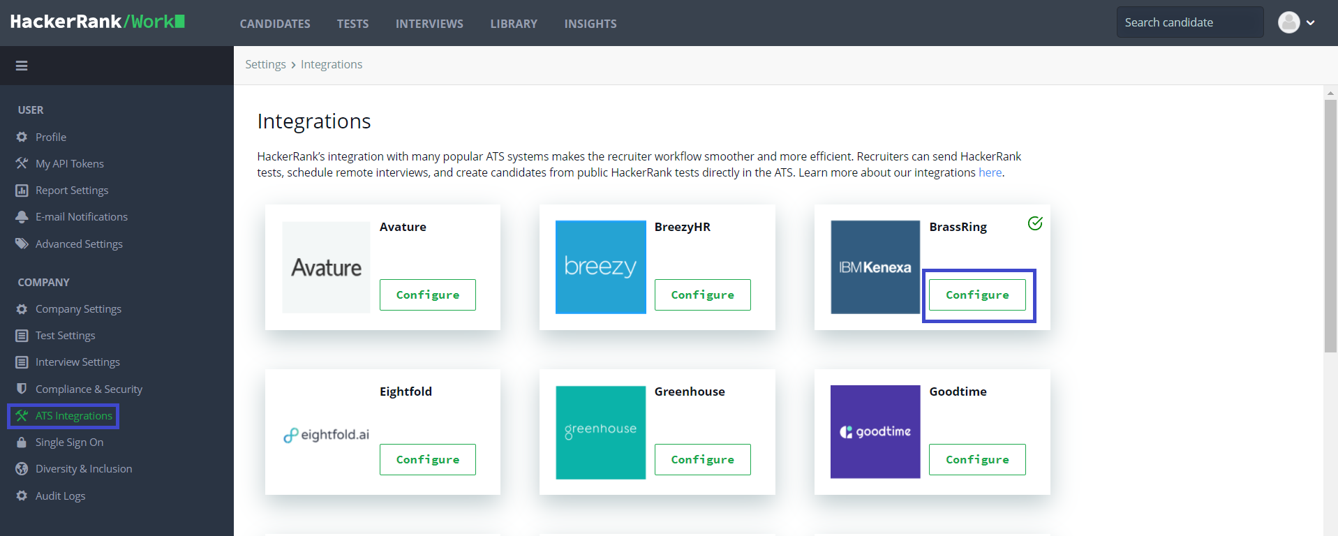Image resolution: width=1338 pixels, height=536 pixels.
Task: Click the COMPANY section header
Action: coord(43,283)
